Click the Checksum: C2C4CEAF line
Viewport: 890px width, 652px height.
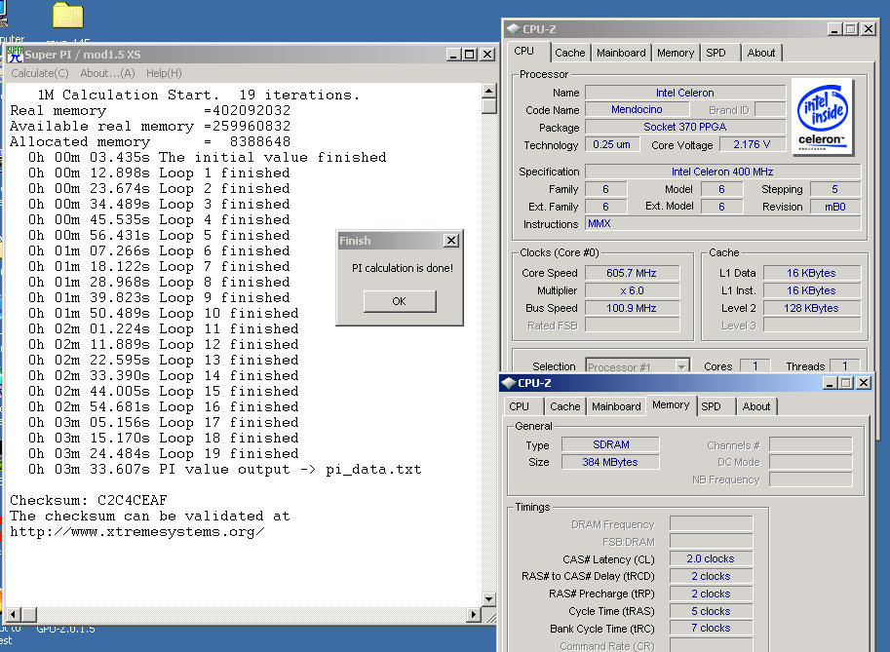point(89,501)
